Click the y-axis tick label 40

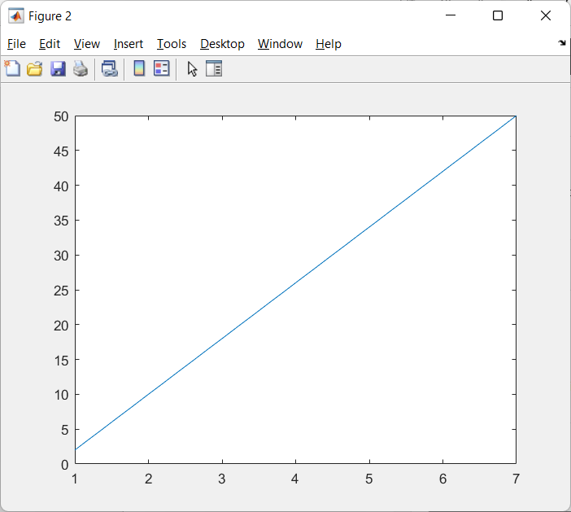(x=61, y=186)
